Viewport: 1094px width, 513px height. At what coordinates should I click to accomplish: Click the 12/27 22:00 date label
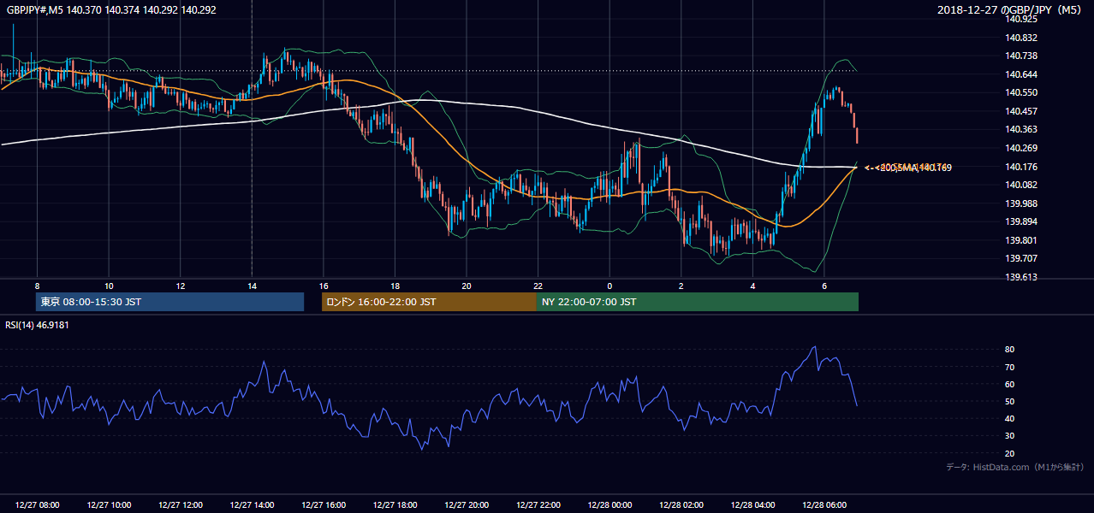[x=538, y=504]
